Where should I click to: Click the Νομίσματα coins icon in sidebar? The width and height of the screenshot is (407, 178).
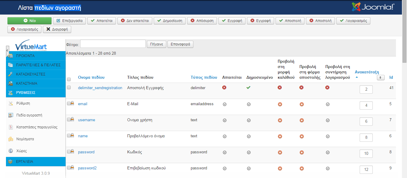click(11, 139)
